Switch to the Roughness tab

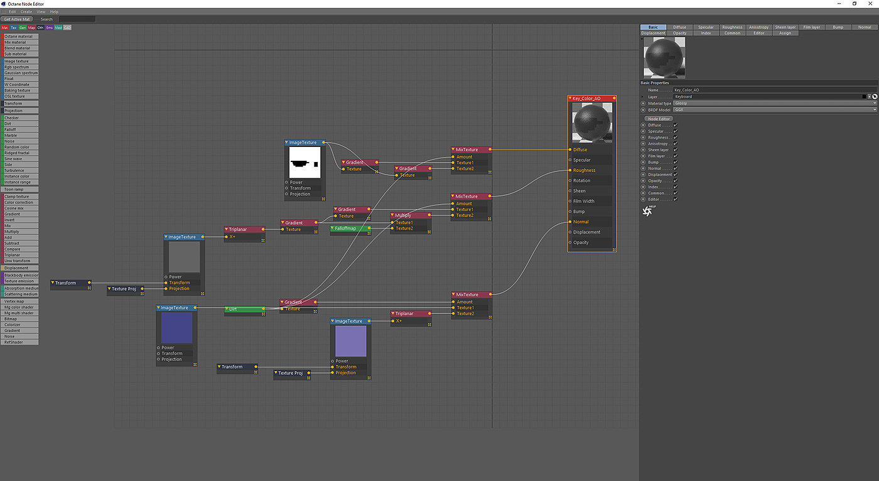click(732, 27)
